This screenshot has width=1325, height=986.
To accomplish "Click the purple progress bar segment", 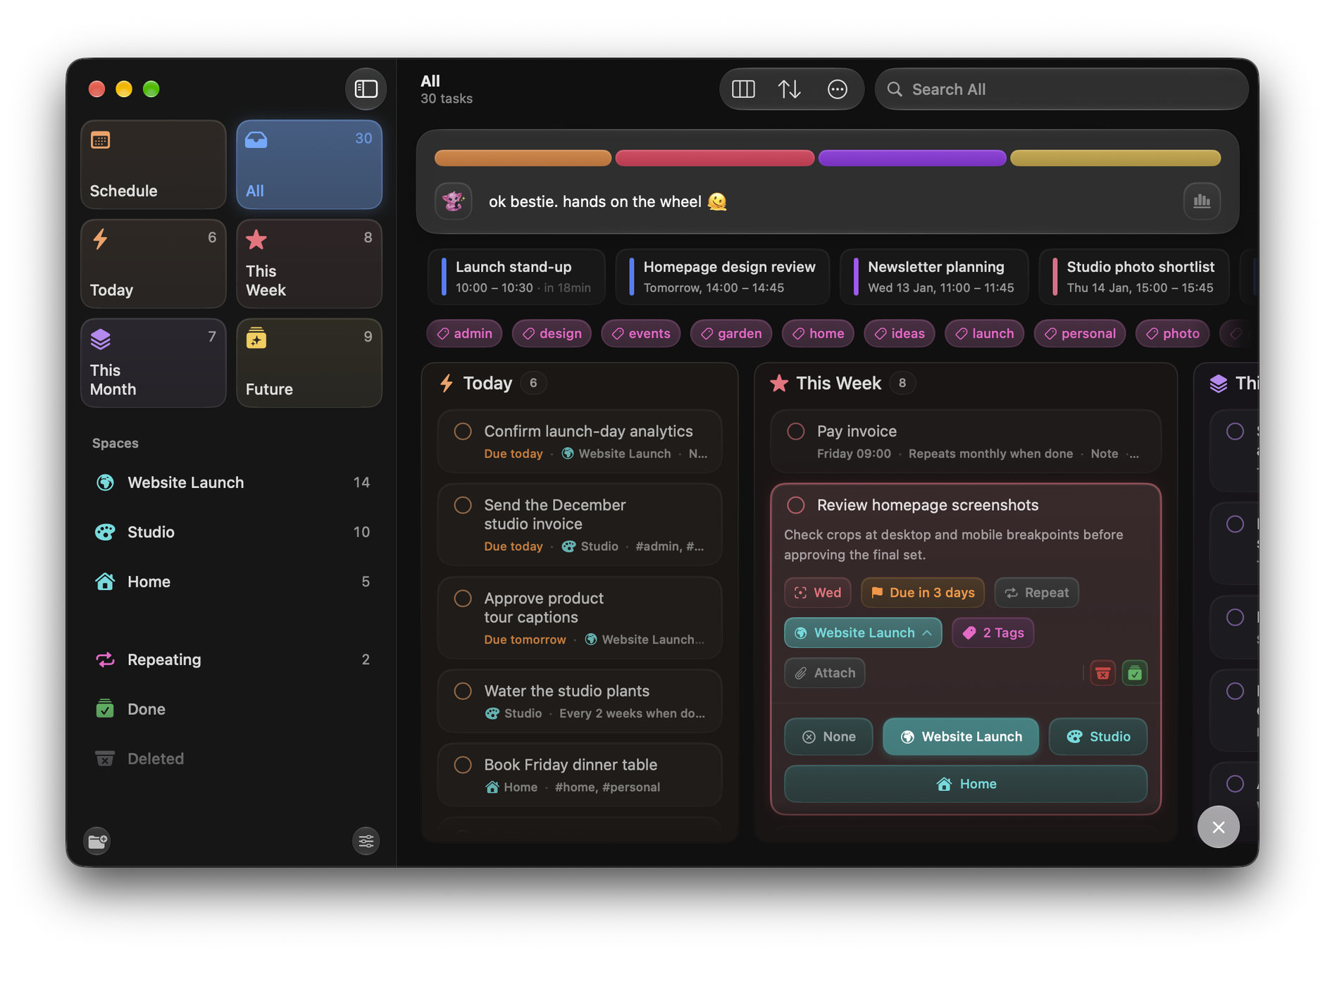I will pos(912,158).
